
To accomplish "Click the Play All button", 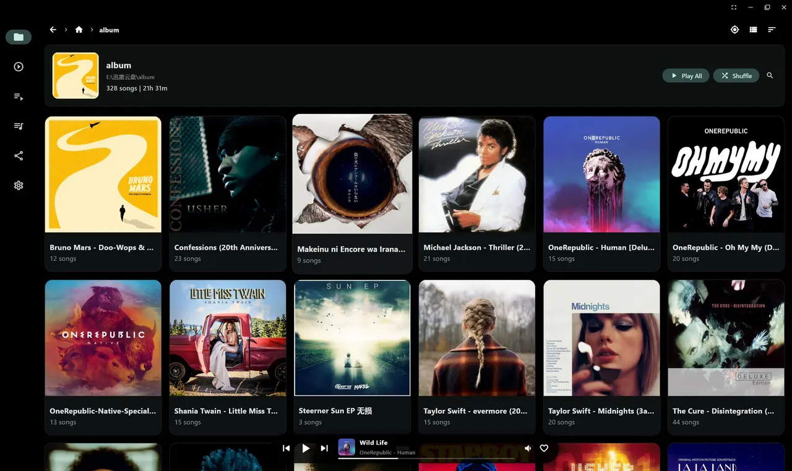I will click(x=686, y=75).
